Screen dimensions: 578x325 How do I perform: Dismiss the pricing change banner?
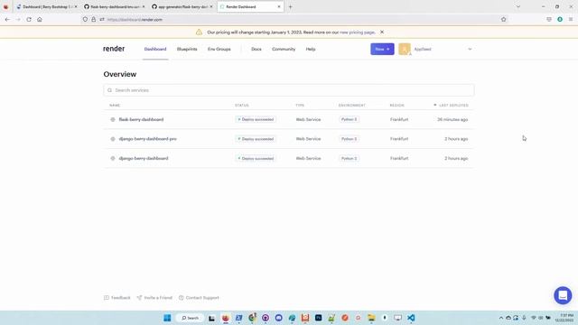382,32
